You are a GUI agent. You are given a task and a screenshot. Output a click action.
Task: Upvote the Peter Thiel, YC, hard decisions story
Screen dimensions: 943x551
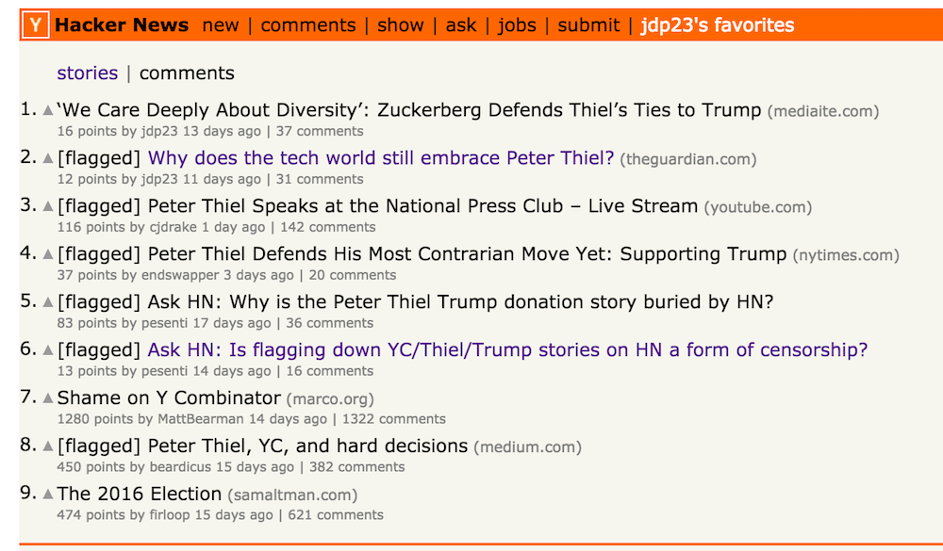coord(48,446)
